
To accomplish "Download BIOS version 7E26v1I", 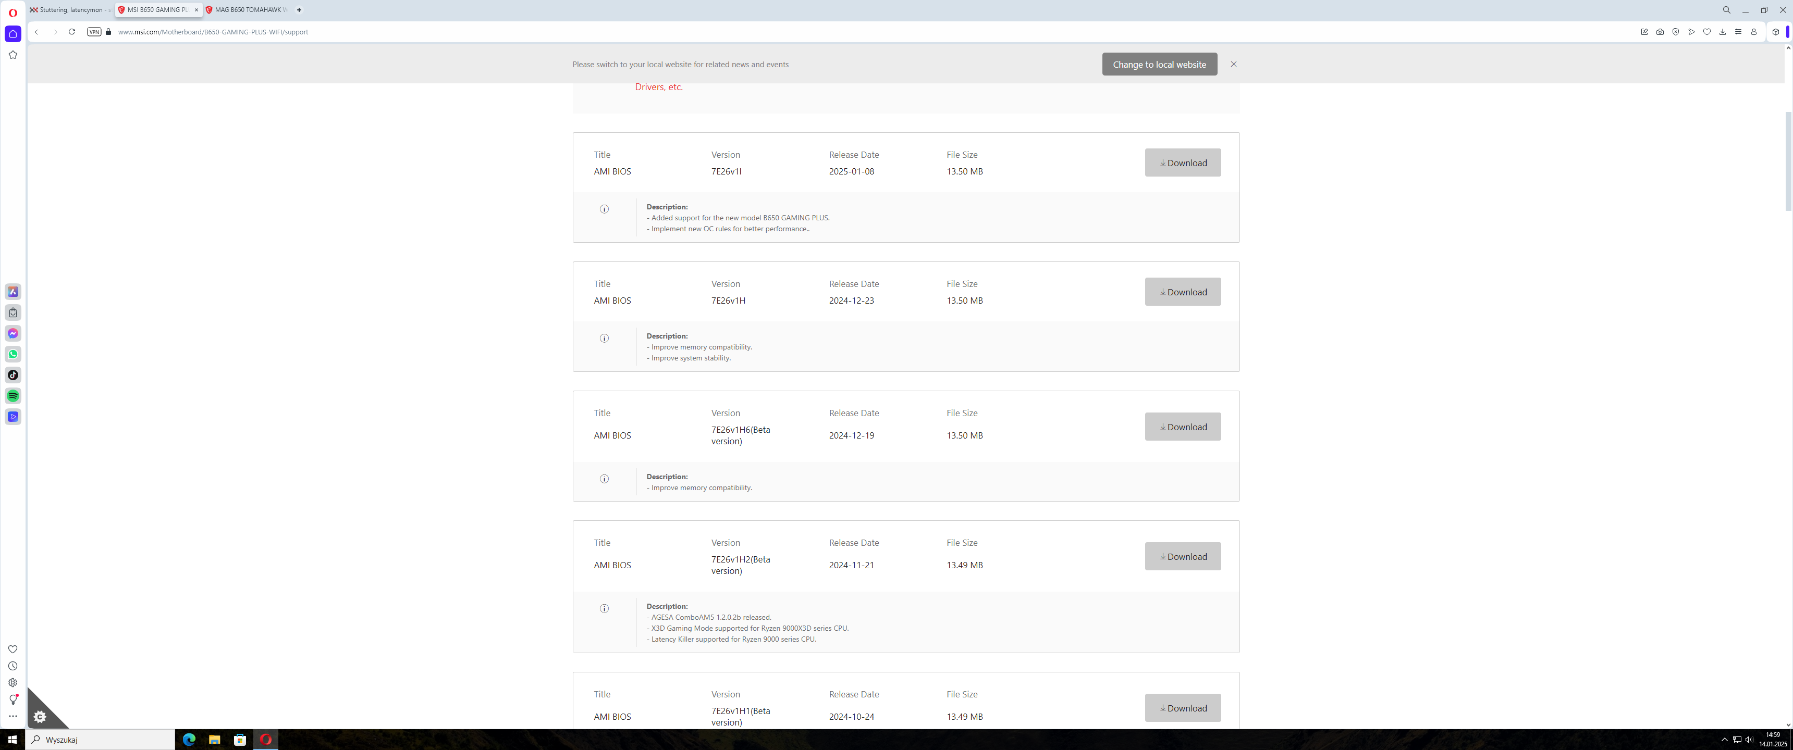I will pyautogui.click(x=1183, y=163).
